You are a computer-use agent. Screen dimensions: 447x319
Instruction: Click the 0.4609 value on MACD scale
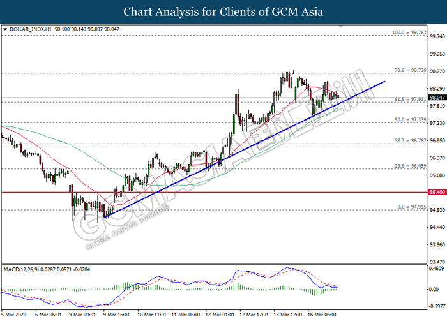[x=436, y=269]
